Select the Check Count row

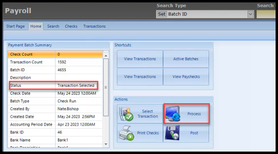pos(56,54)
